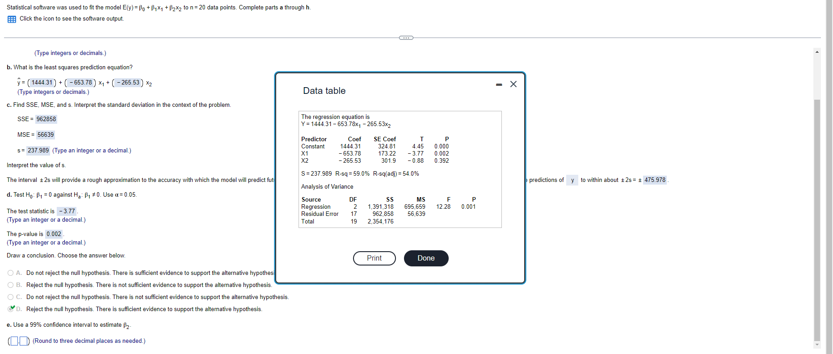Click the 'Click the icon to see the software output' text

coord(72,19)
